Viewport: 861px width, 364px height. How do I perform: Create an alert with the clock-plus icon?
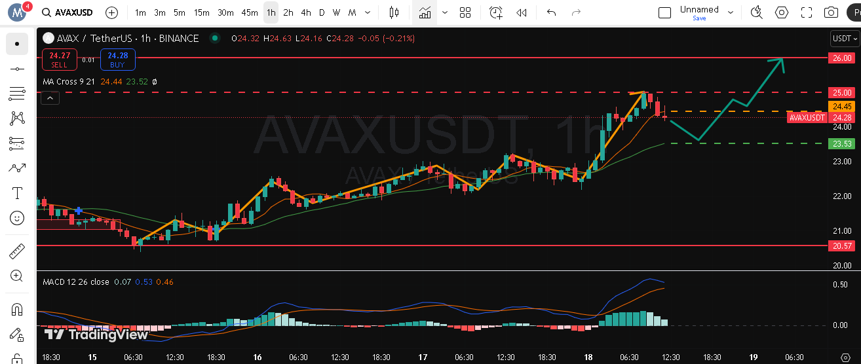496,12
